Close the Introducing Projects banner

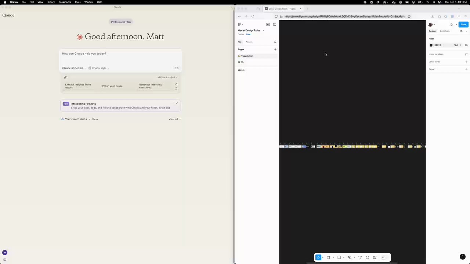point(177,103)
